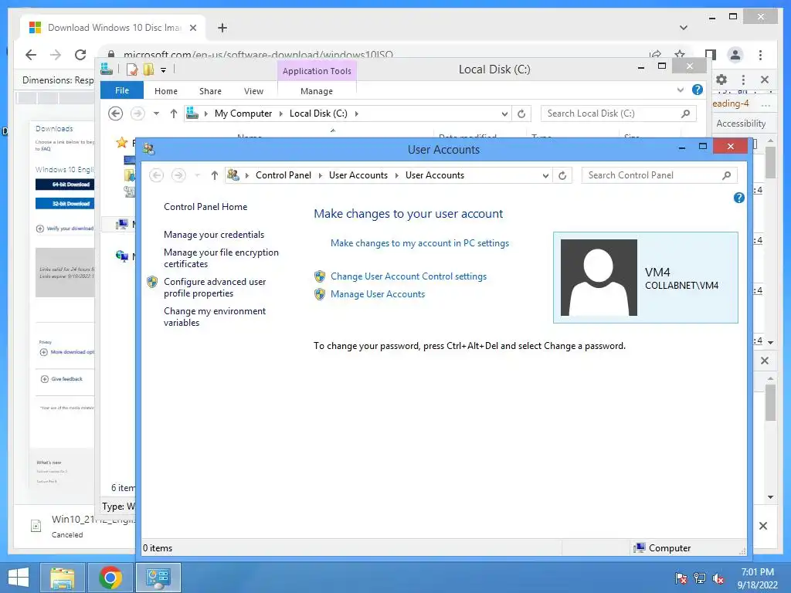Click Back arrow in Local Disk (C:) window

tap(116, 114)
